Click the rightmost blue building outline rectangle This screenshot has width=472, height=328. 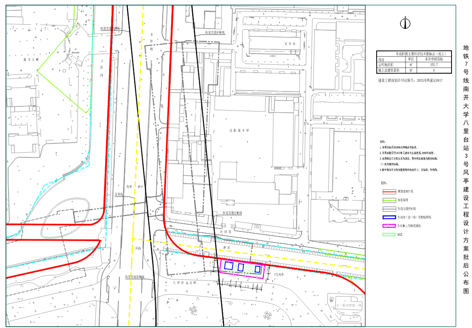257,268
